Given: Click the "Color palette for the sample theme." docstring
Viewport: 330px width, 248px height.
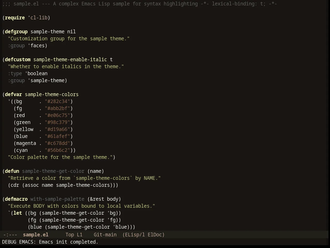Looking at the screenshot, I should tap(60, 157).
